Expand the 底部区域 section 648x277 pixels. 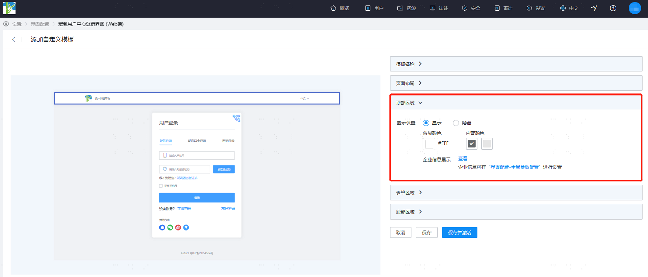point(516,212)
